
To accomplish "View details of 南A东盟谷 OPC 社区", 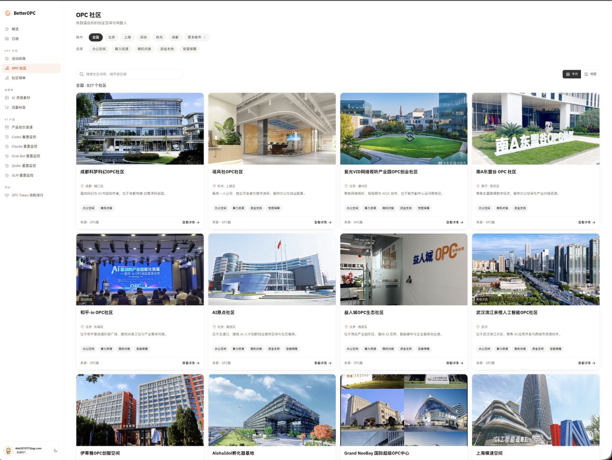I will pos(587,222).
